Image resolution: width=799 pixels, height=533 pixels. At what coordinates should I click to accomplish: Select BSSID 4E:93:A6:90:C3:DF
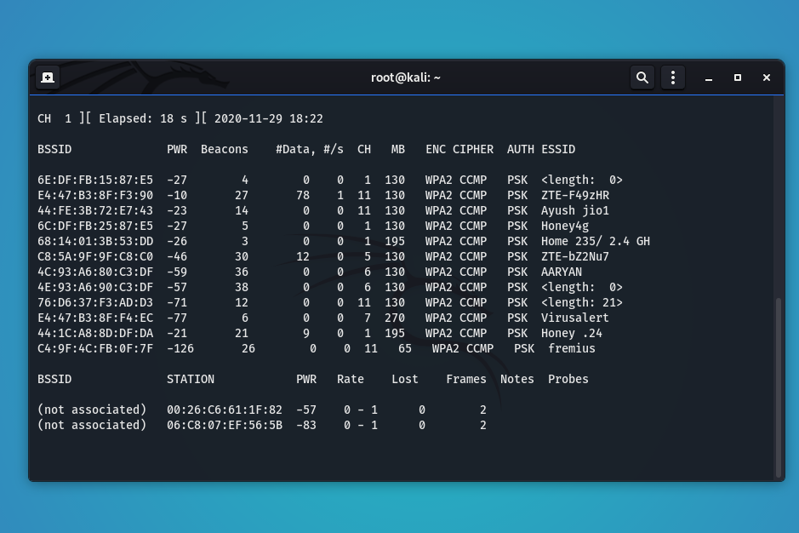pyautogui.click(x=95, y=287)
